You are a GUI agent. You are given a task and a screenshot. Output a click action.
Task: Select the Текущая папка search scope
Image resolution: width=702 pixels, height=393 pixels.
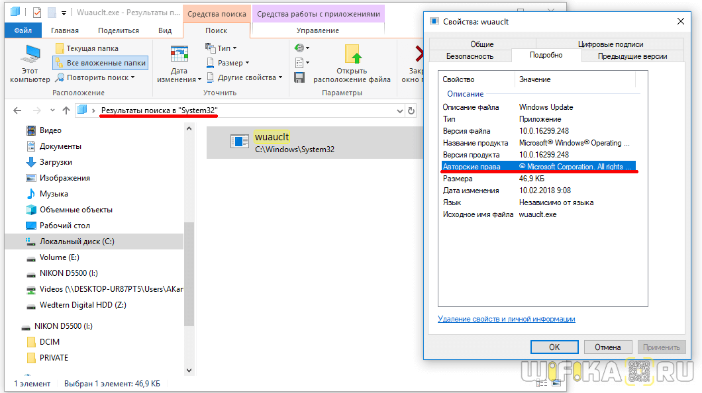pyautogui.click(x=87, y=48)
